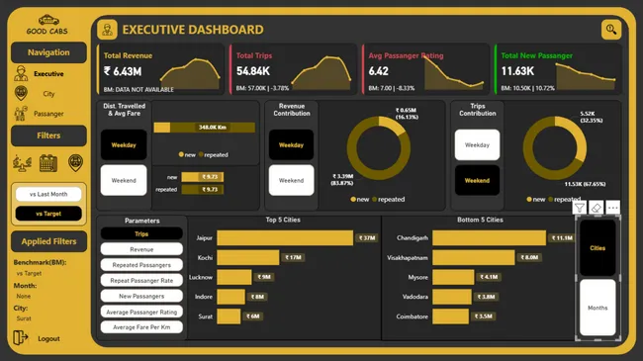Open the Passanger page icon
Screen dimensions: 643x361
point(21,113)
